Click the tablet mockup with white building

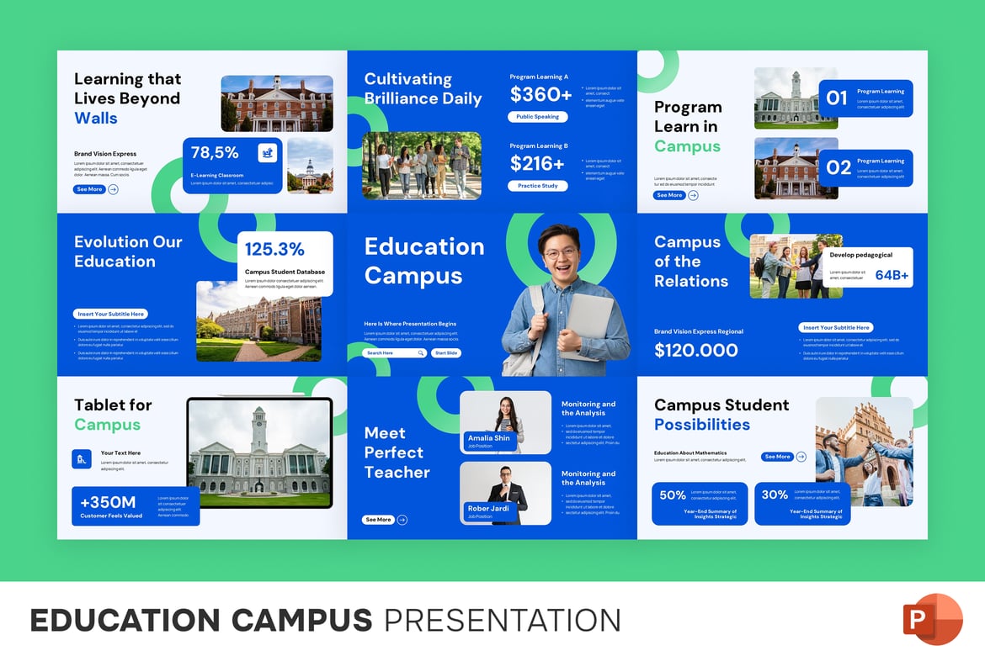[260, 452]
